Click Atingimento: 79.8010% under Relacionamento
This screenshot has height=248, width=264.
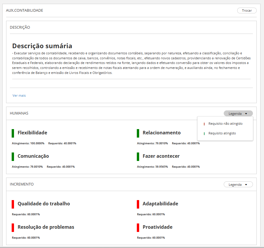[152, 143]
